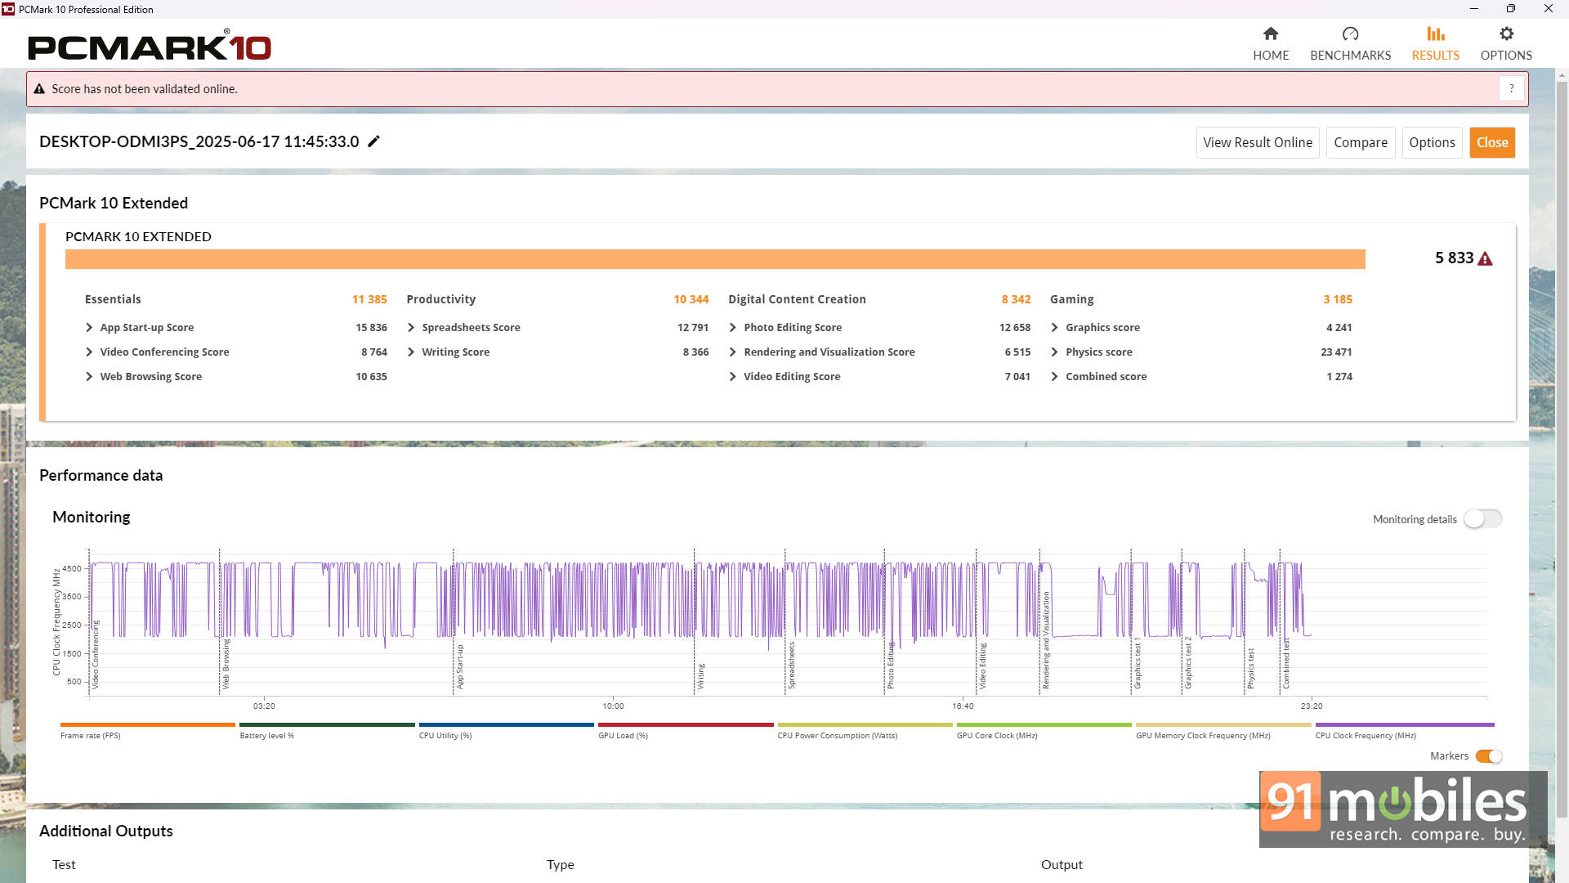Click the question mark help button
The image size is (1569, 883).
[x=1511, y=88]
